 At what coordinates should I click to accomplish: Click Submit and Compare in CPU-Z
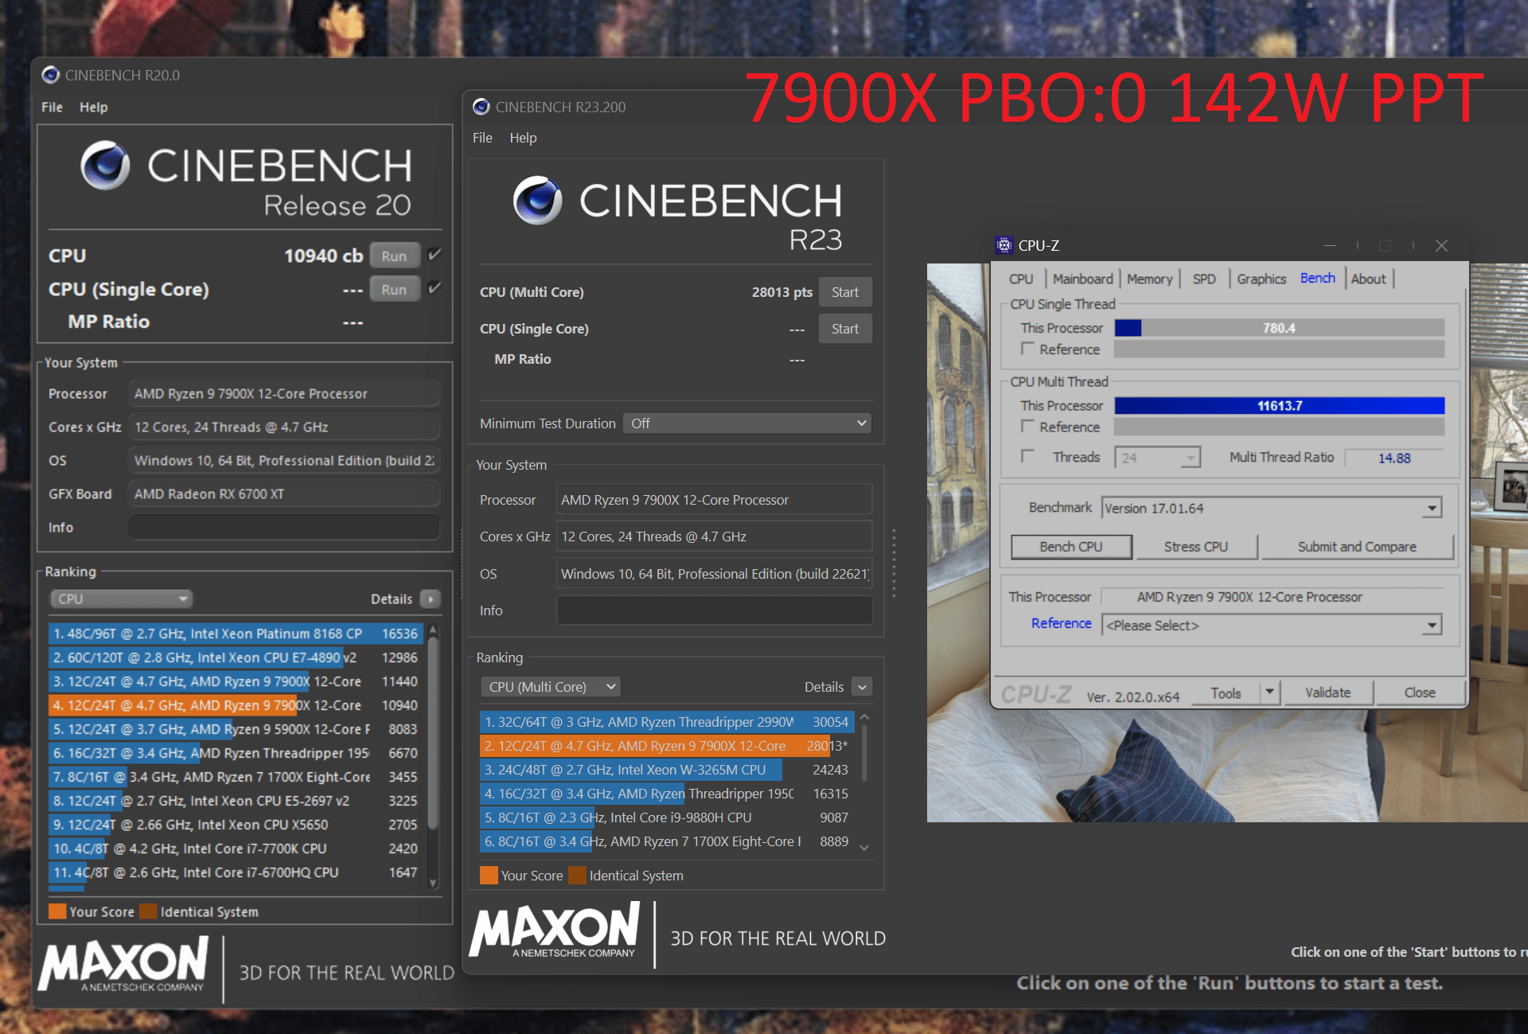[x=1357, y=547]
